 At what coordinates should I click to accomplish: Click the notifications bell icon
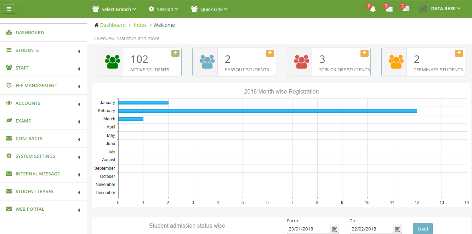point(372,9)
